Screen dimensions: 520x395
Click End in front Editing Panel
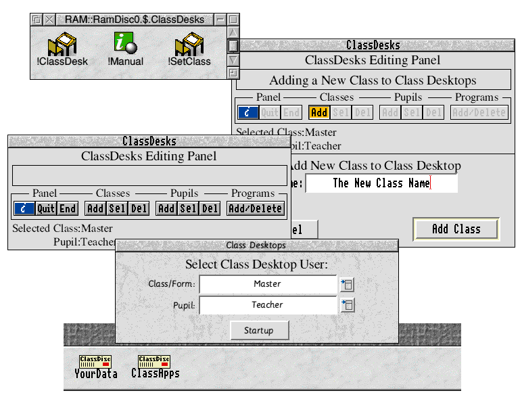tap(68, 208)
